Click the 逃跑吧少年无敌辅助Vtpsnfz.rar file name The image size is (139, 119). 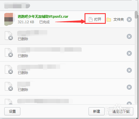point(43,17)
